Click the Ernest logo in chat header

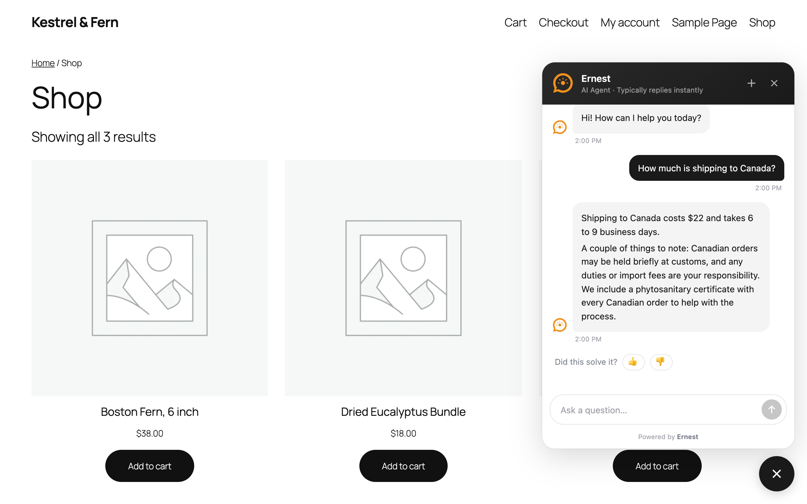tap(563, 83)
